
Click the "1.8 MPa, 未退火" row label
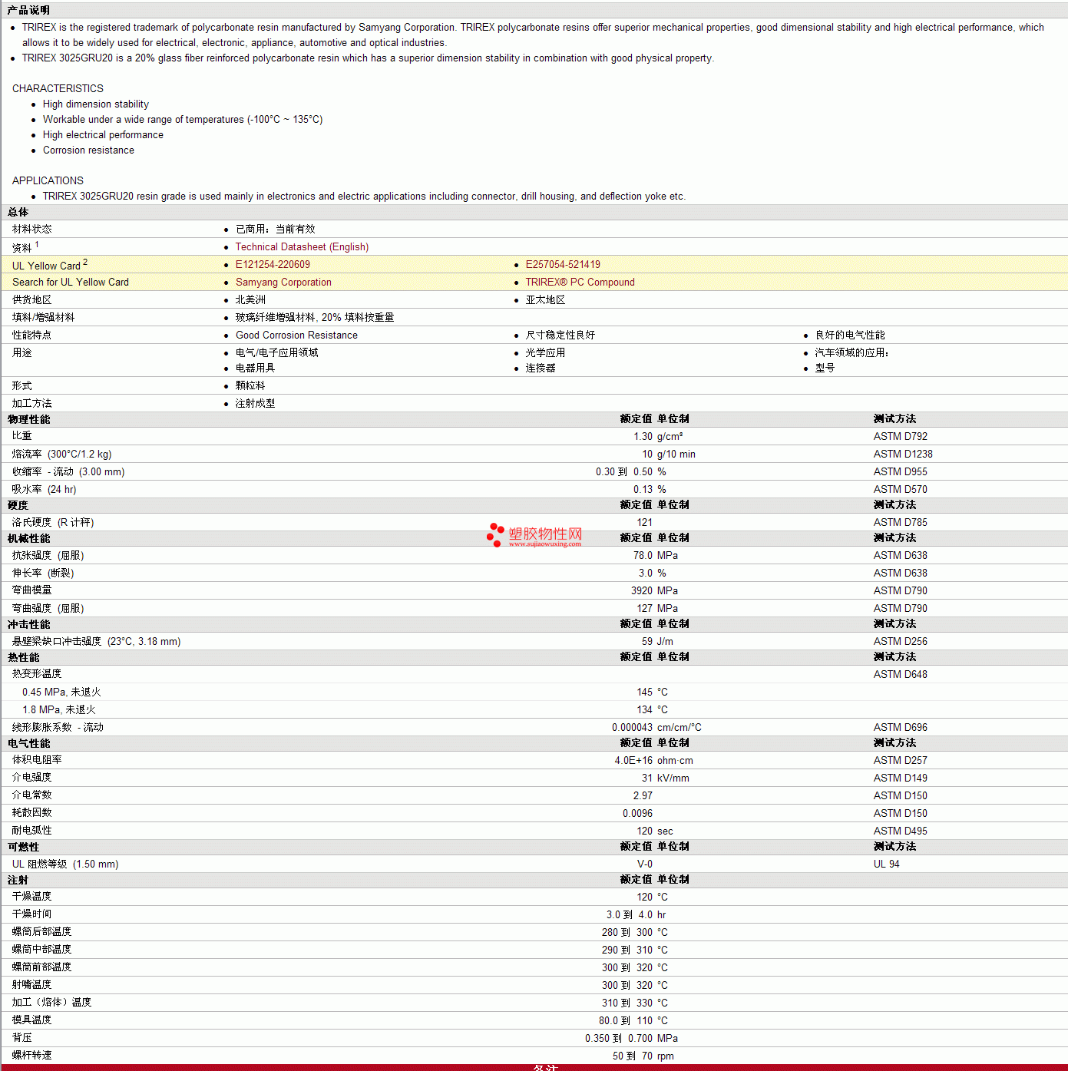tap(59, 710)
